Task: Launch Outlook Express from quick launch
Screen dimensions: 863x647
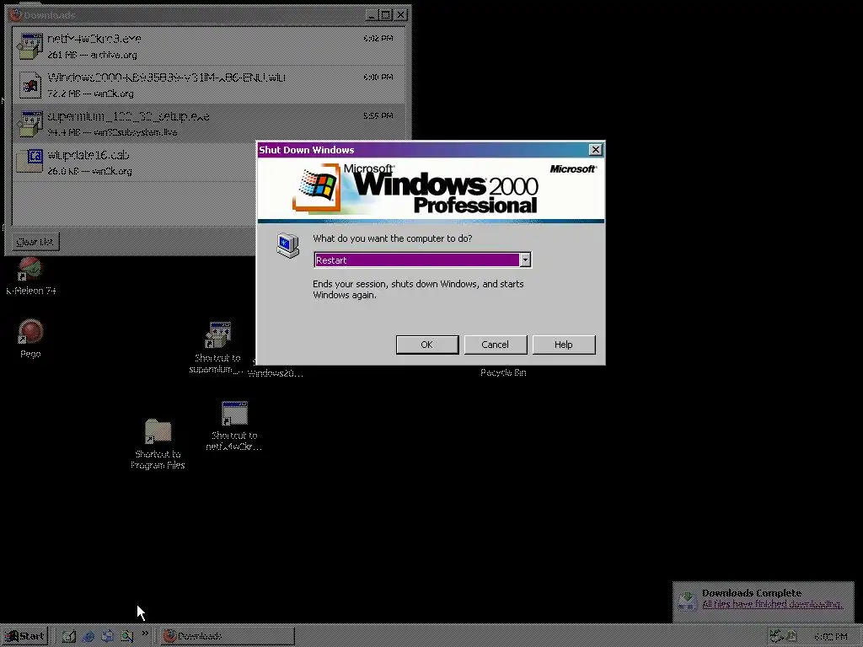Action: (107, 636)
